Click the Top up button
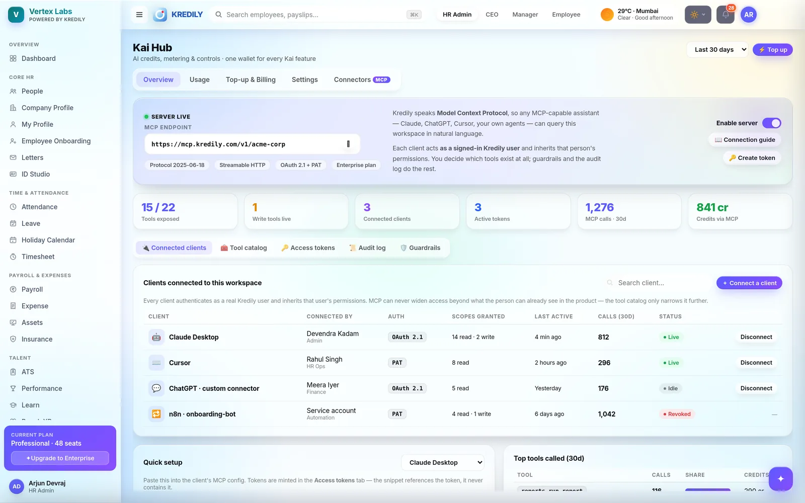The image size is (805, 503). click(x=773, y=50)
